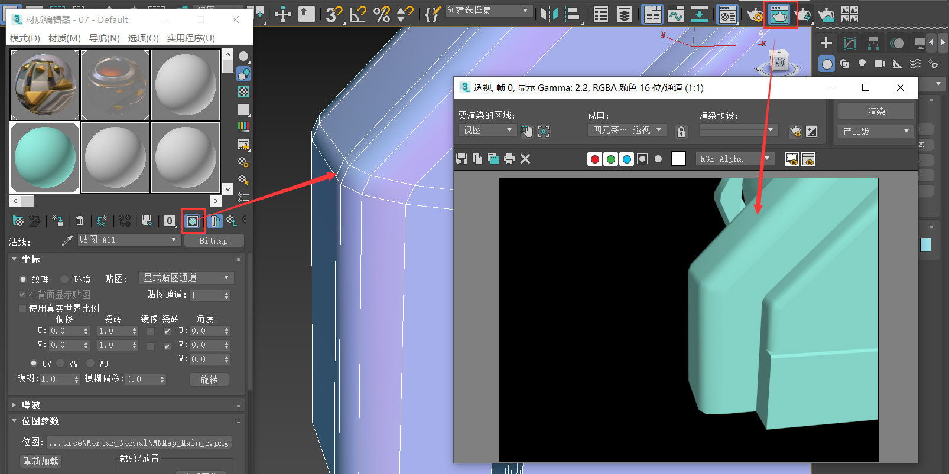Delete material using the trash icon
Image resolution: width=949 pixels, height=474 pixels.
point(80,221)
